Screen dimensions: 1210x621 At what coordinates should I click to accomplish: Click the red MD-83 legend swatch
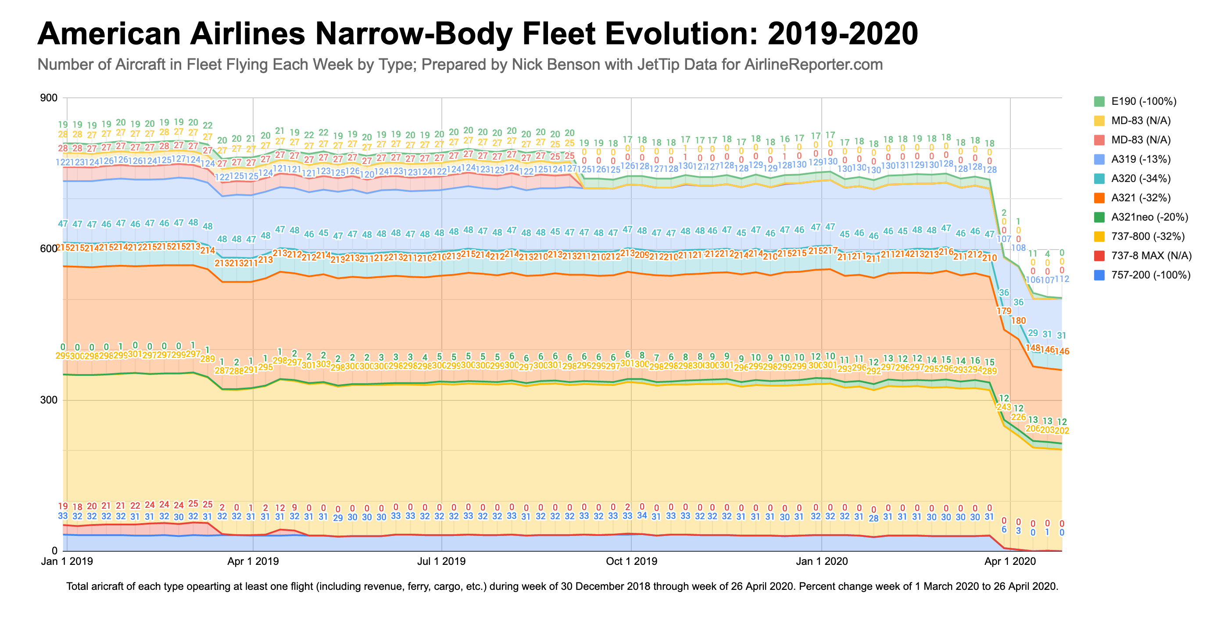click(x=1099, y=140)
